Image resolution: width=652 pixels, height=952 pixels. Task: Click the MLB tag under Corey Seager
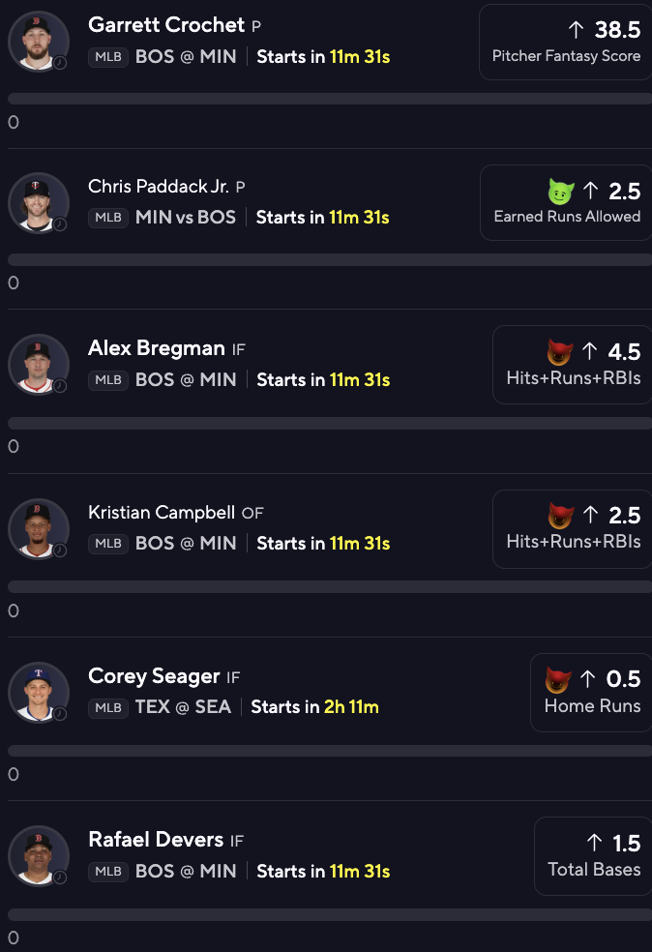tap(108, 707)
